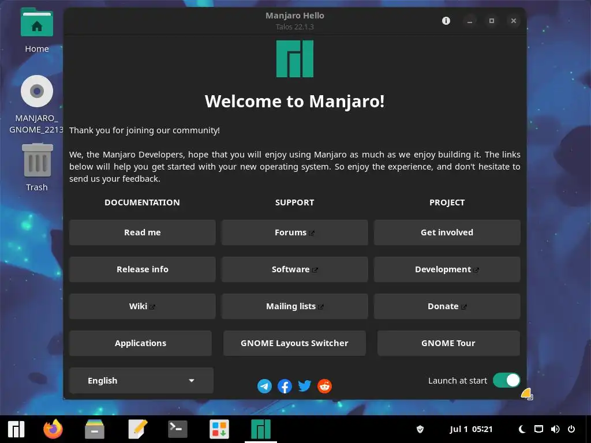
Task: Open network tray icon
Action: (x=539, y=429)
